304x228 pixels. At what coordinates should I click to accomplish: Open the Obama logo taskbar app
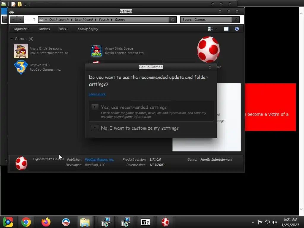tap(66, 222)
